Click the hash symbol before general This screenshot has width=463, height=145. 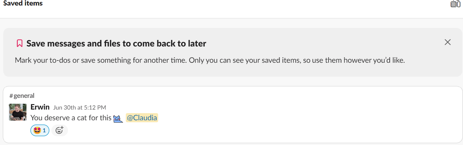pyautogui.click(x=11, y=96)
